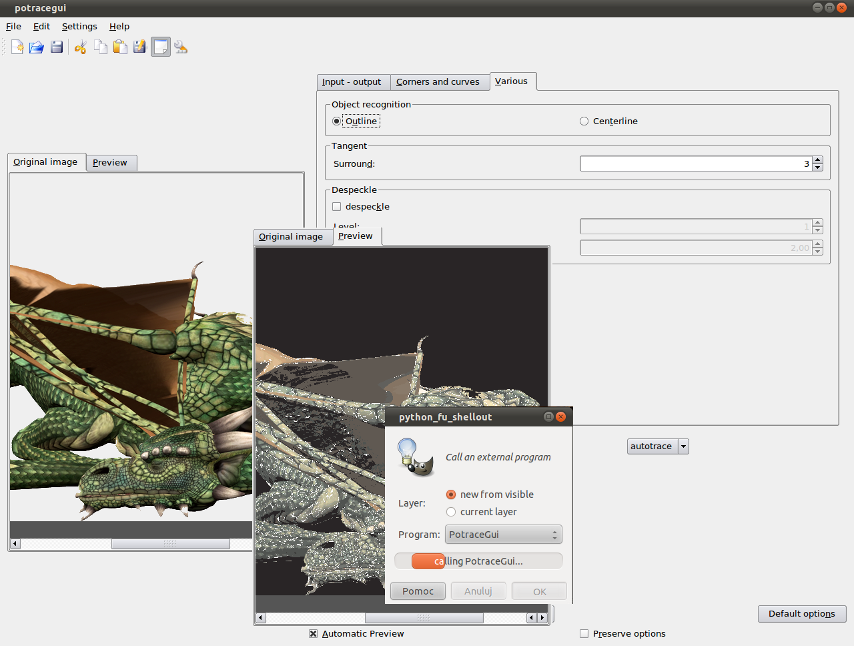Click the rightmost scroll arrow of front preview
Screen dimensions: 854x646
543,618
